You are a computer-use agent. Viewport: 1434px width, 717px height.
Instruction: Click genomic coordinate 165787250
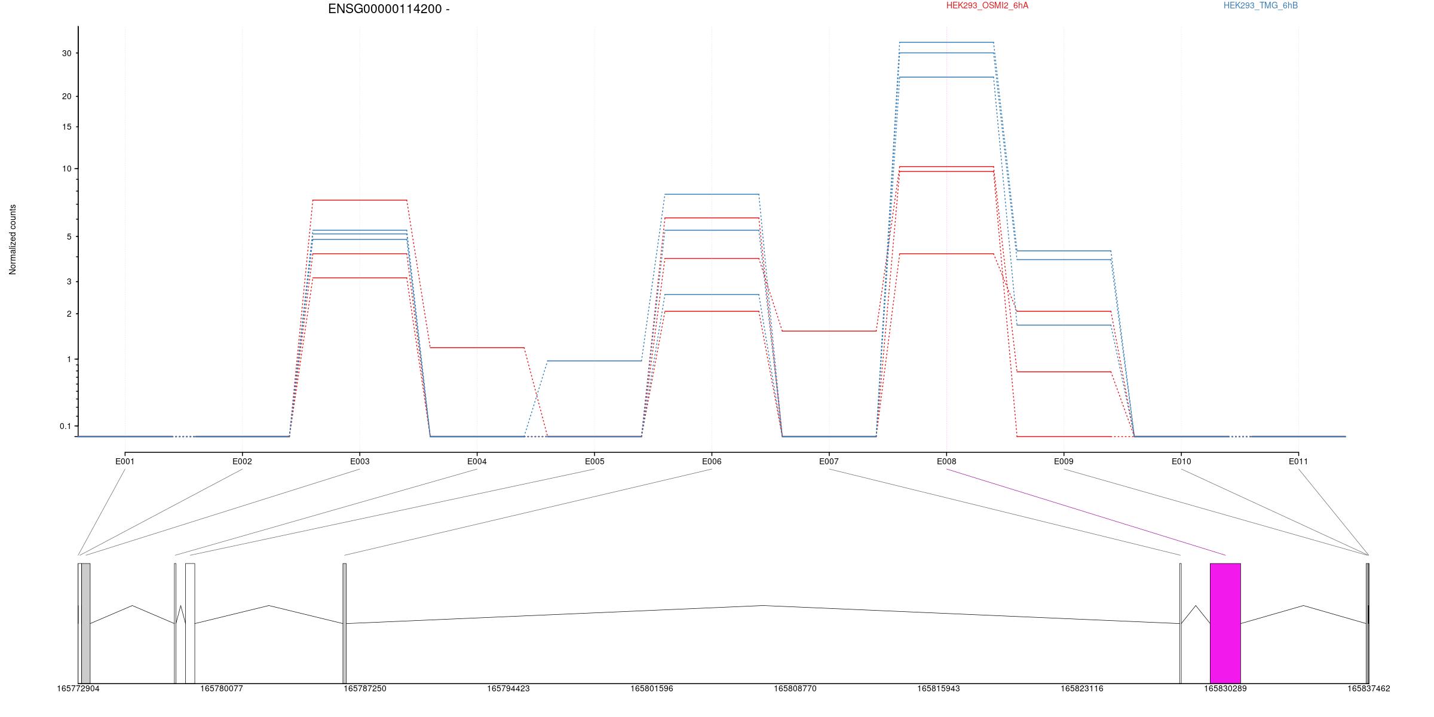(365, 689)
